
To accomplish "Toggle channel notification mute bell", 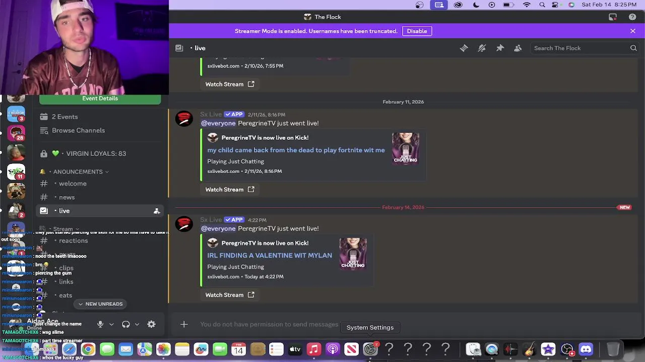I will [482, 48].
